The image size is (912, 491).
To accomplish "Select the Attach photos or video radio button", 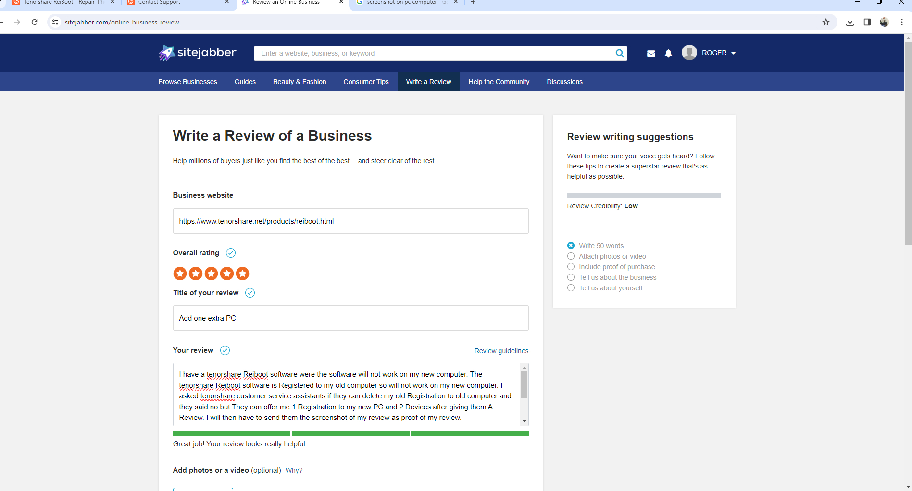I will [571, 256].
